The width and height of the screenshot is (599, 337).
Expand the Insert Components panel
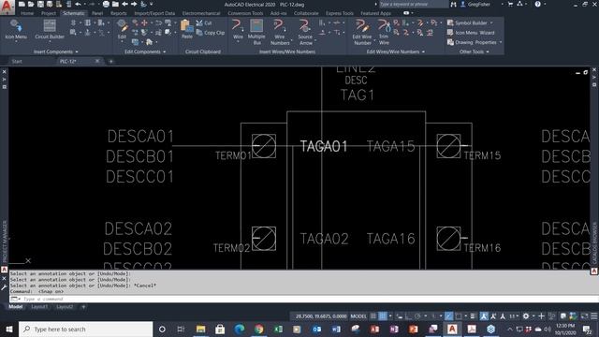[56, 51]
